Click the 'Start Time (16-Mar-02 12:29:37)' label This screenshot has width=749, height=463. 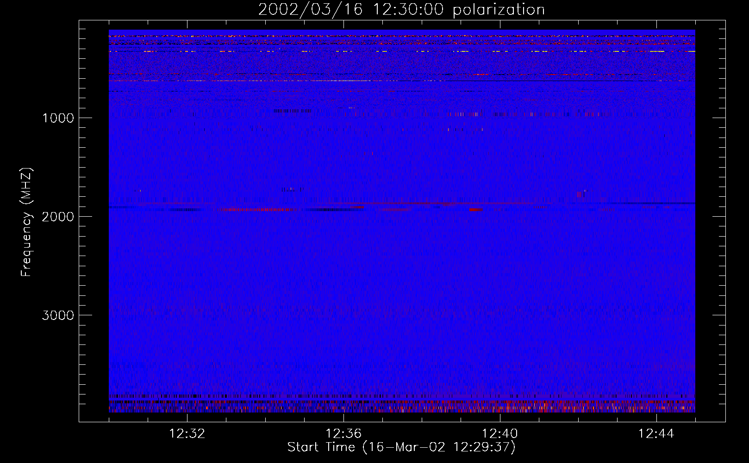[401, 447]
